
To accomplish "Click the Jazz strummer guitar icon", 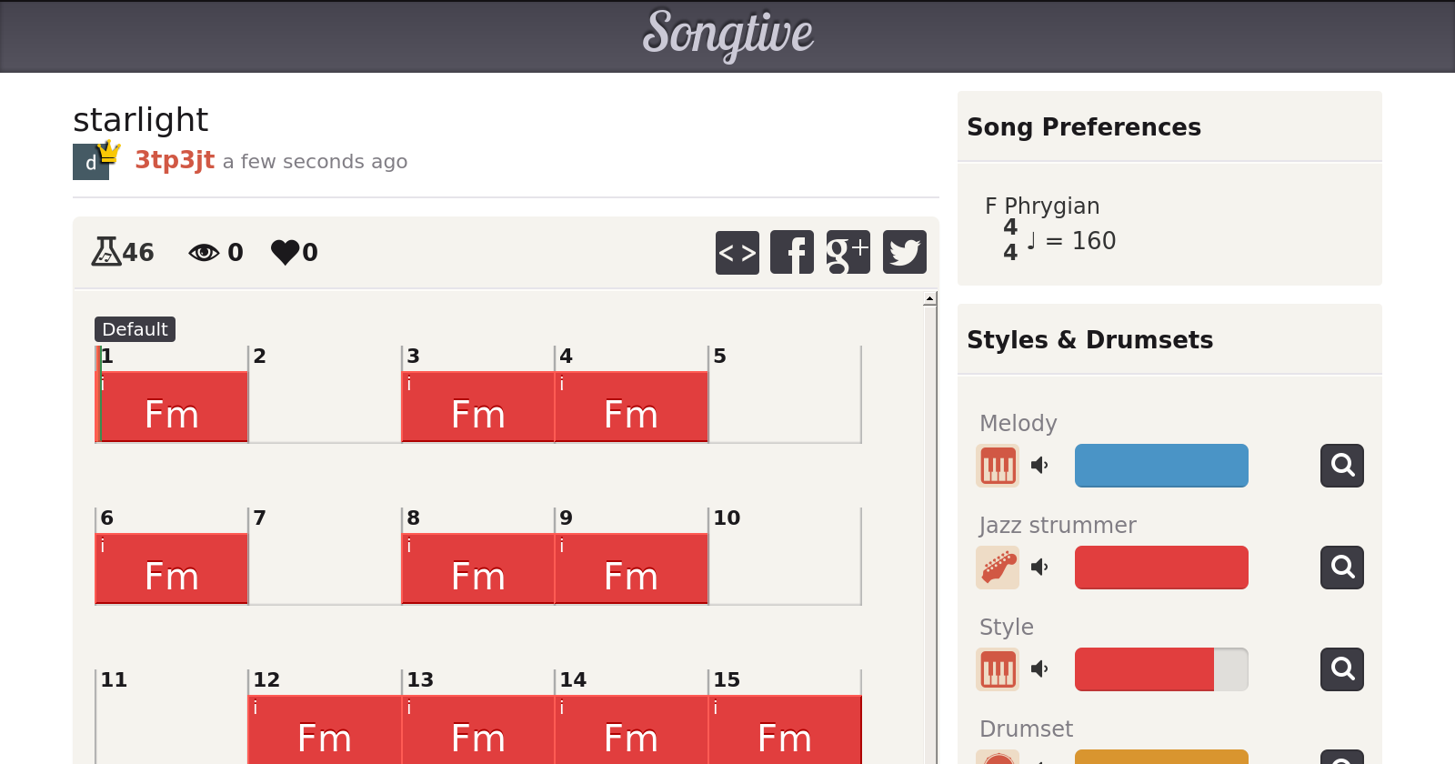I will 998,568.
